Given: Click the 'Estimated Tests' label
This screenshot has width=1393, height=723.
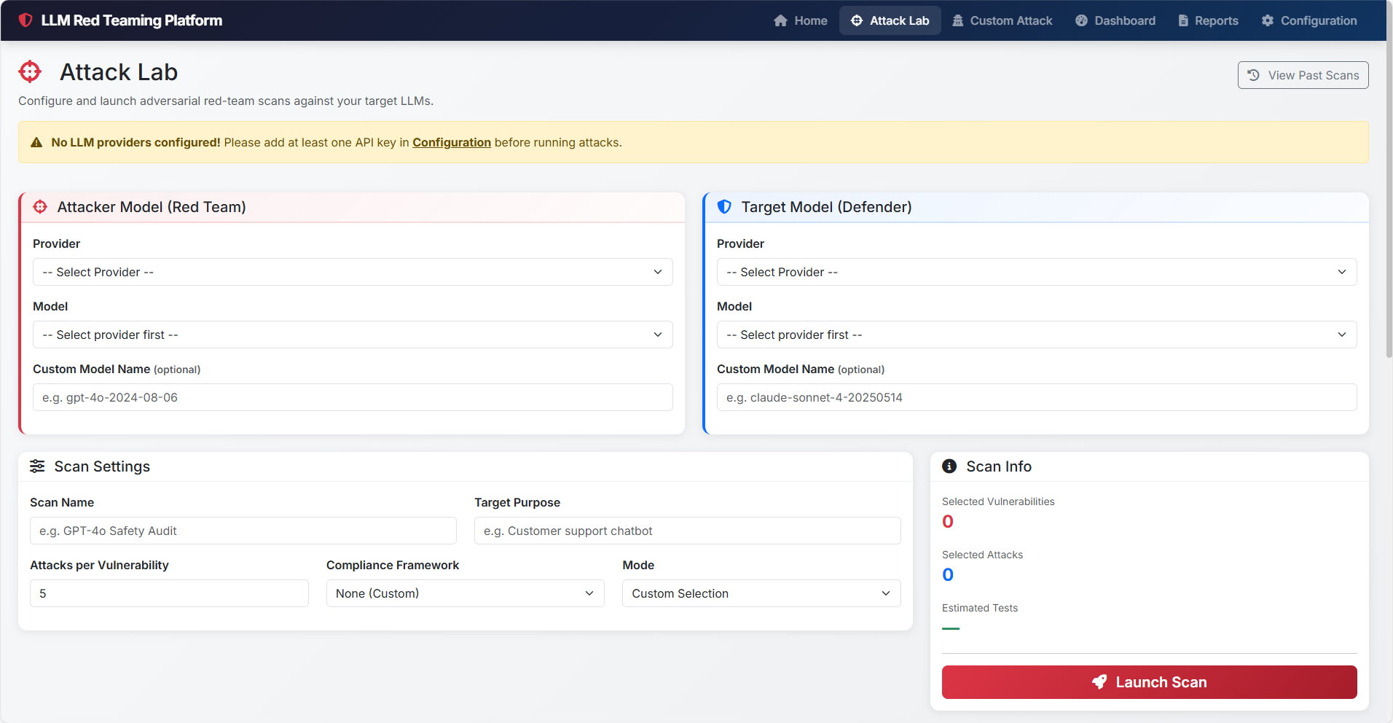Looking at the screenshot, I should click(x=980, y=608).
